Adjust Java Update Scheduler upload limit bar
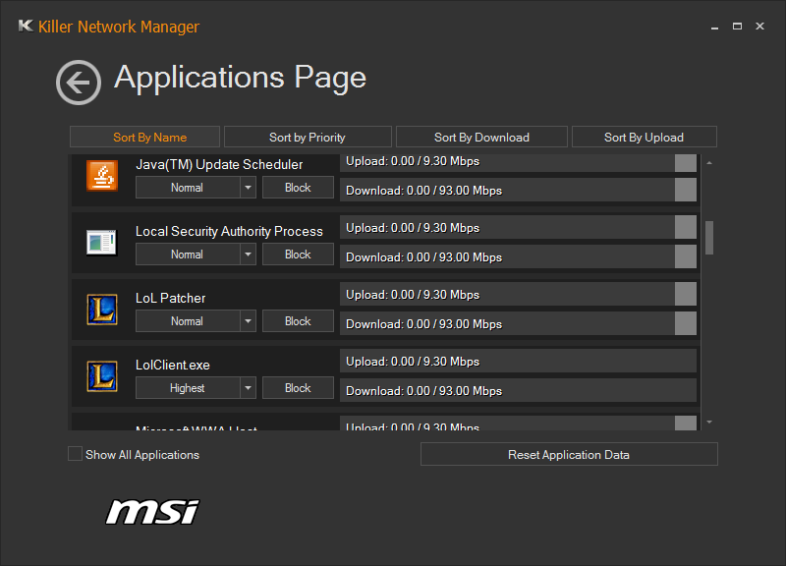Screen dimensions: 786x566 (x=519, y=162)
